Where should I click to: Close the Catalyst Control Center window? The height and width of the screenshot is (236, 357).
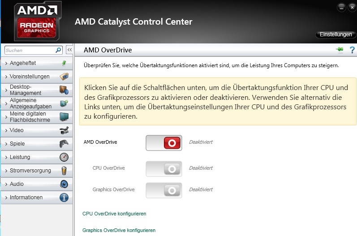tap(352, 8)
